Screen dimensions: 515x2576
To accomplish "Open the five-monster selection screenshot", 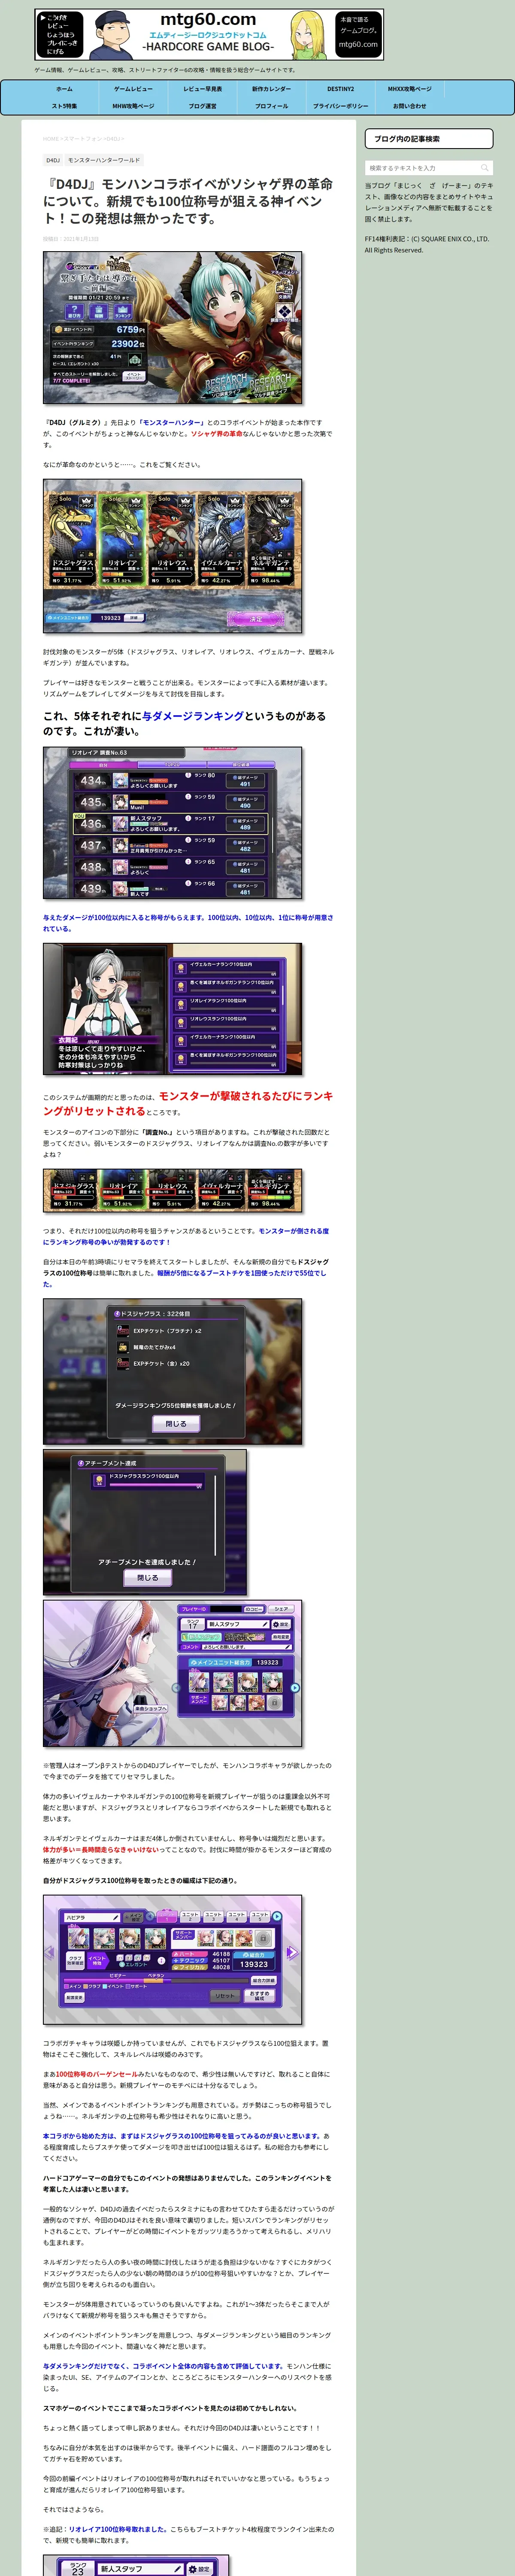I will pos(172,556).
